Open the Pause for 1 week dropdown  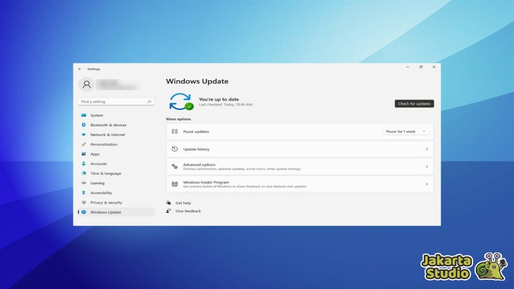(406, 131)
